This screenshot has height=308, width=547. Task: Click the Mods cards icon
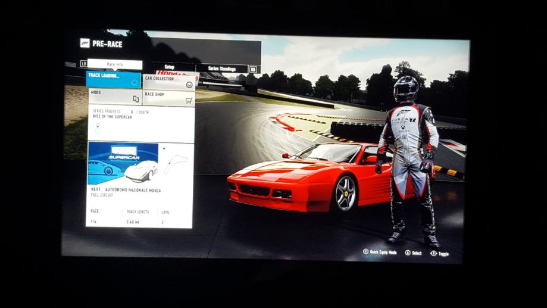click(x=136, y=99)
